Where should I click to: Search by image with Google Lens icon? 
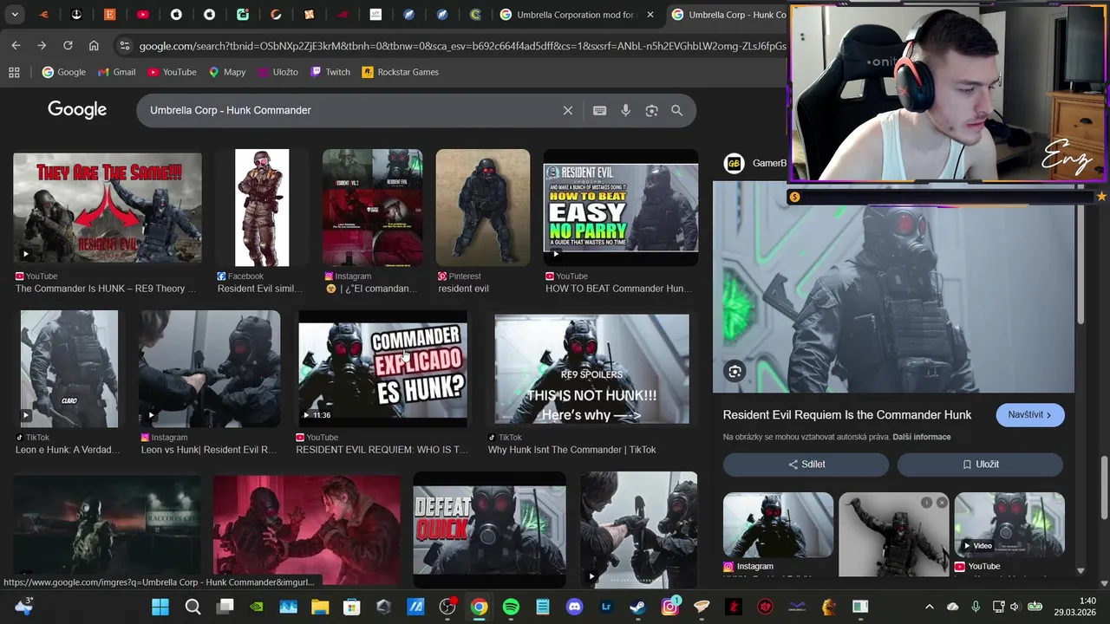point(651,111)
